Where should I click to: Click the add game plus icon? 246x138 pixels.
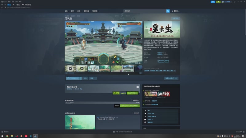2,132
